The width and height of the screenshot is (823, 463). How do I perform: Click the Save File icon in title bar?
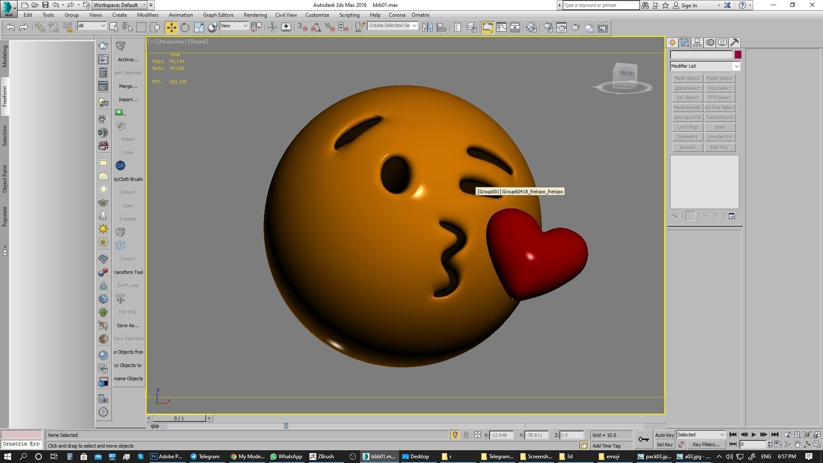(45, 5)
